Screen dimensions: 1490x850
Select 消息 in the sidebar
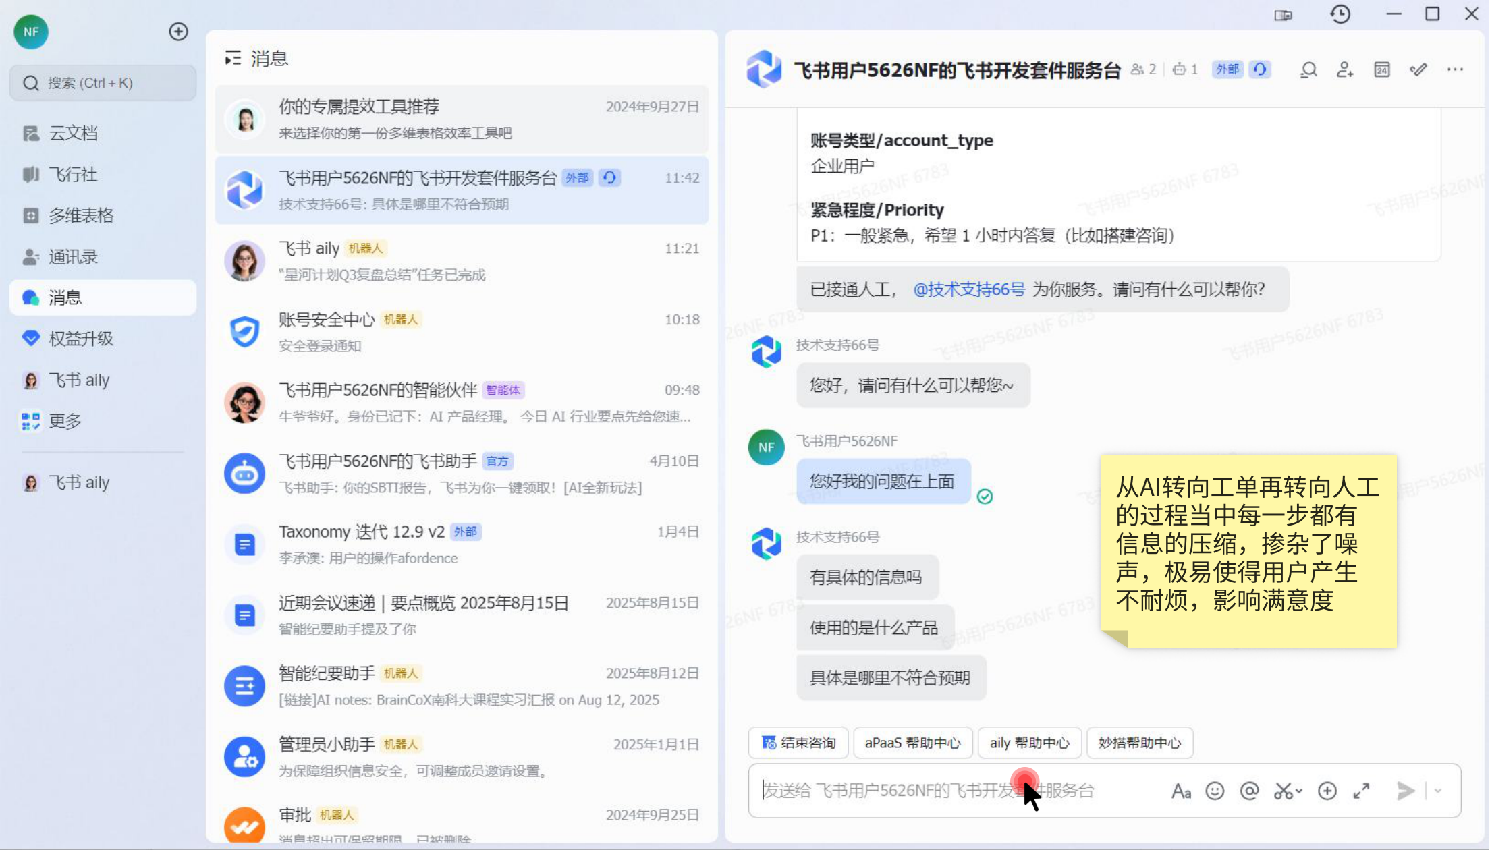(x=103, y=297)
